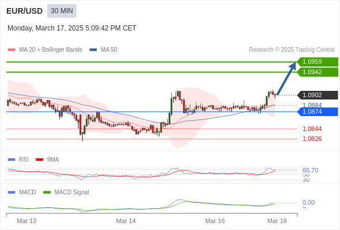Click the 1.0844 support level label

[x=312, y=129]
